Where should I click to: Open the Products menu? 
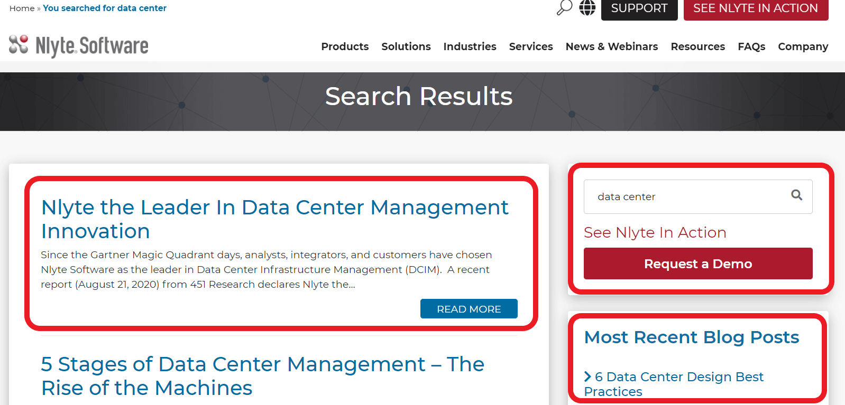[345, 46]
